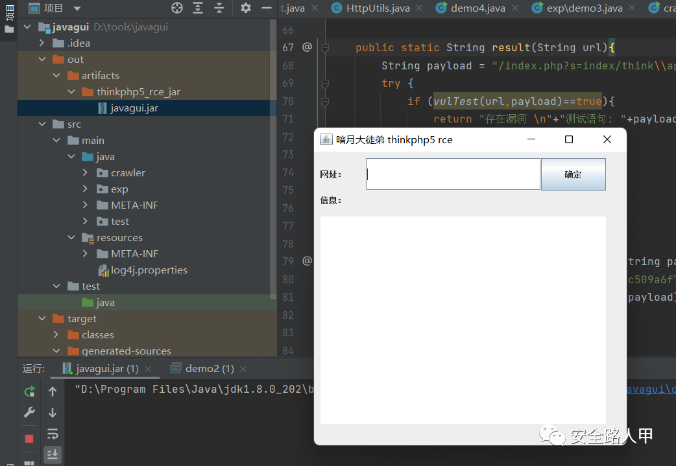Close the thinkphp5 rce window
This screenshot has width=676, height=466.
pyautogui.click(x=607, y=139)
